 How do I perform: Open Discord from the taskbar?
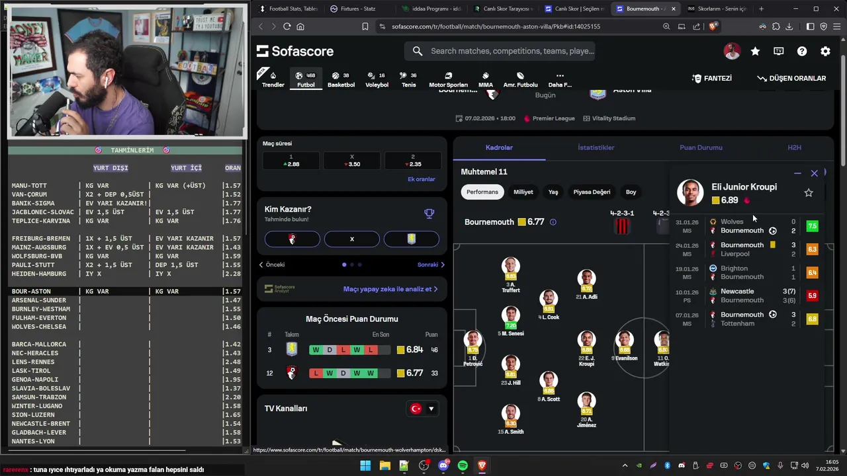443,465
